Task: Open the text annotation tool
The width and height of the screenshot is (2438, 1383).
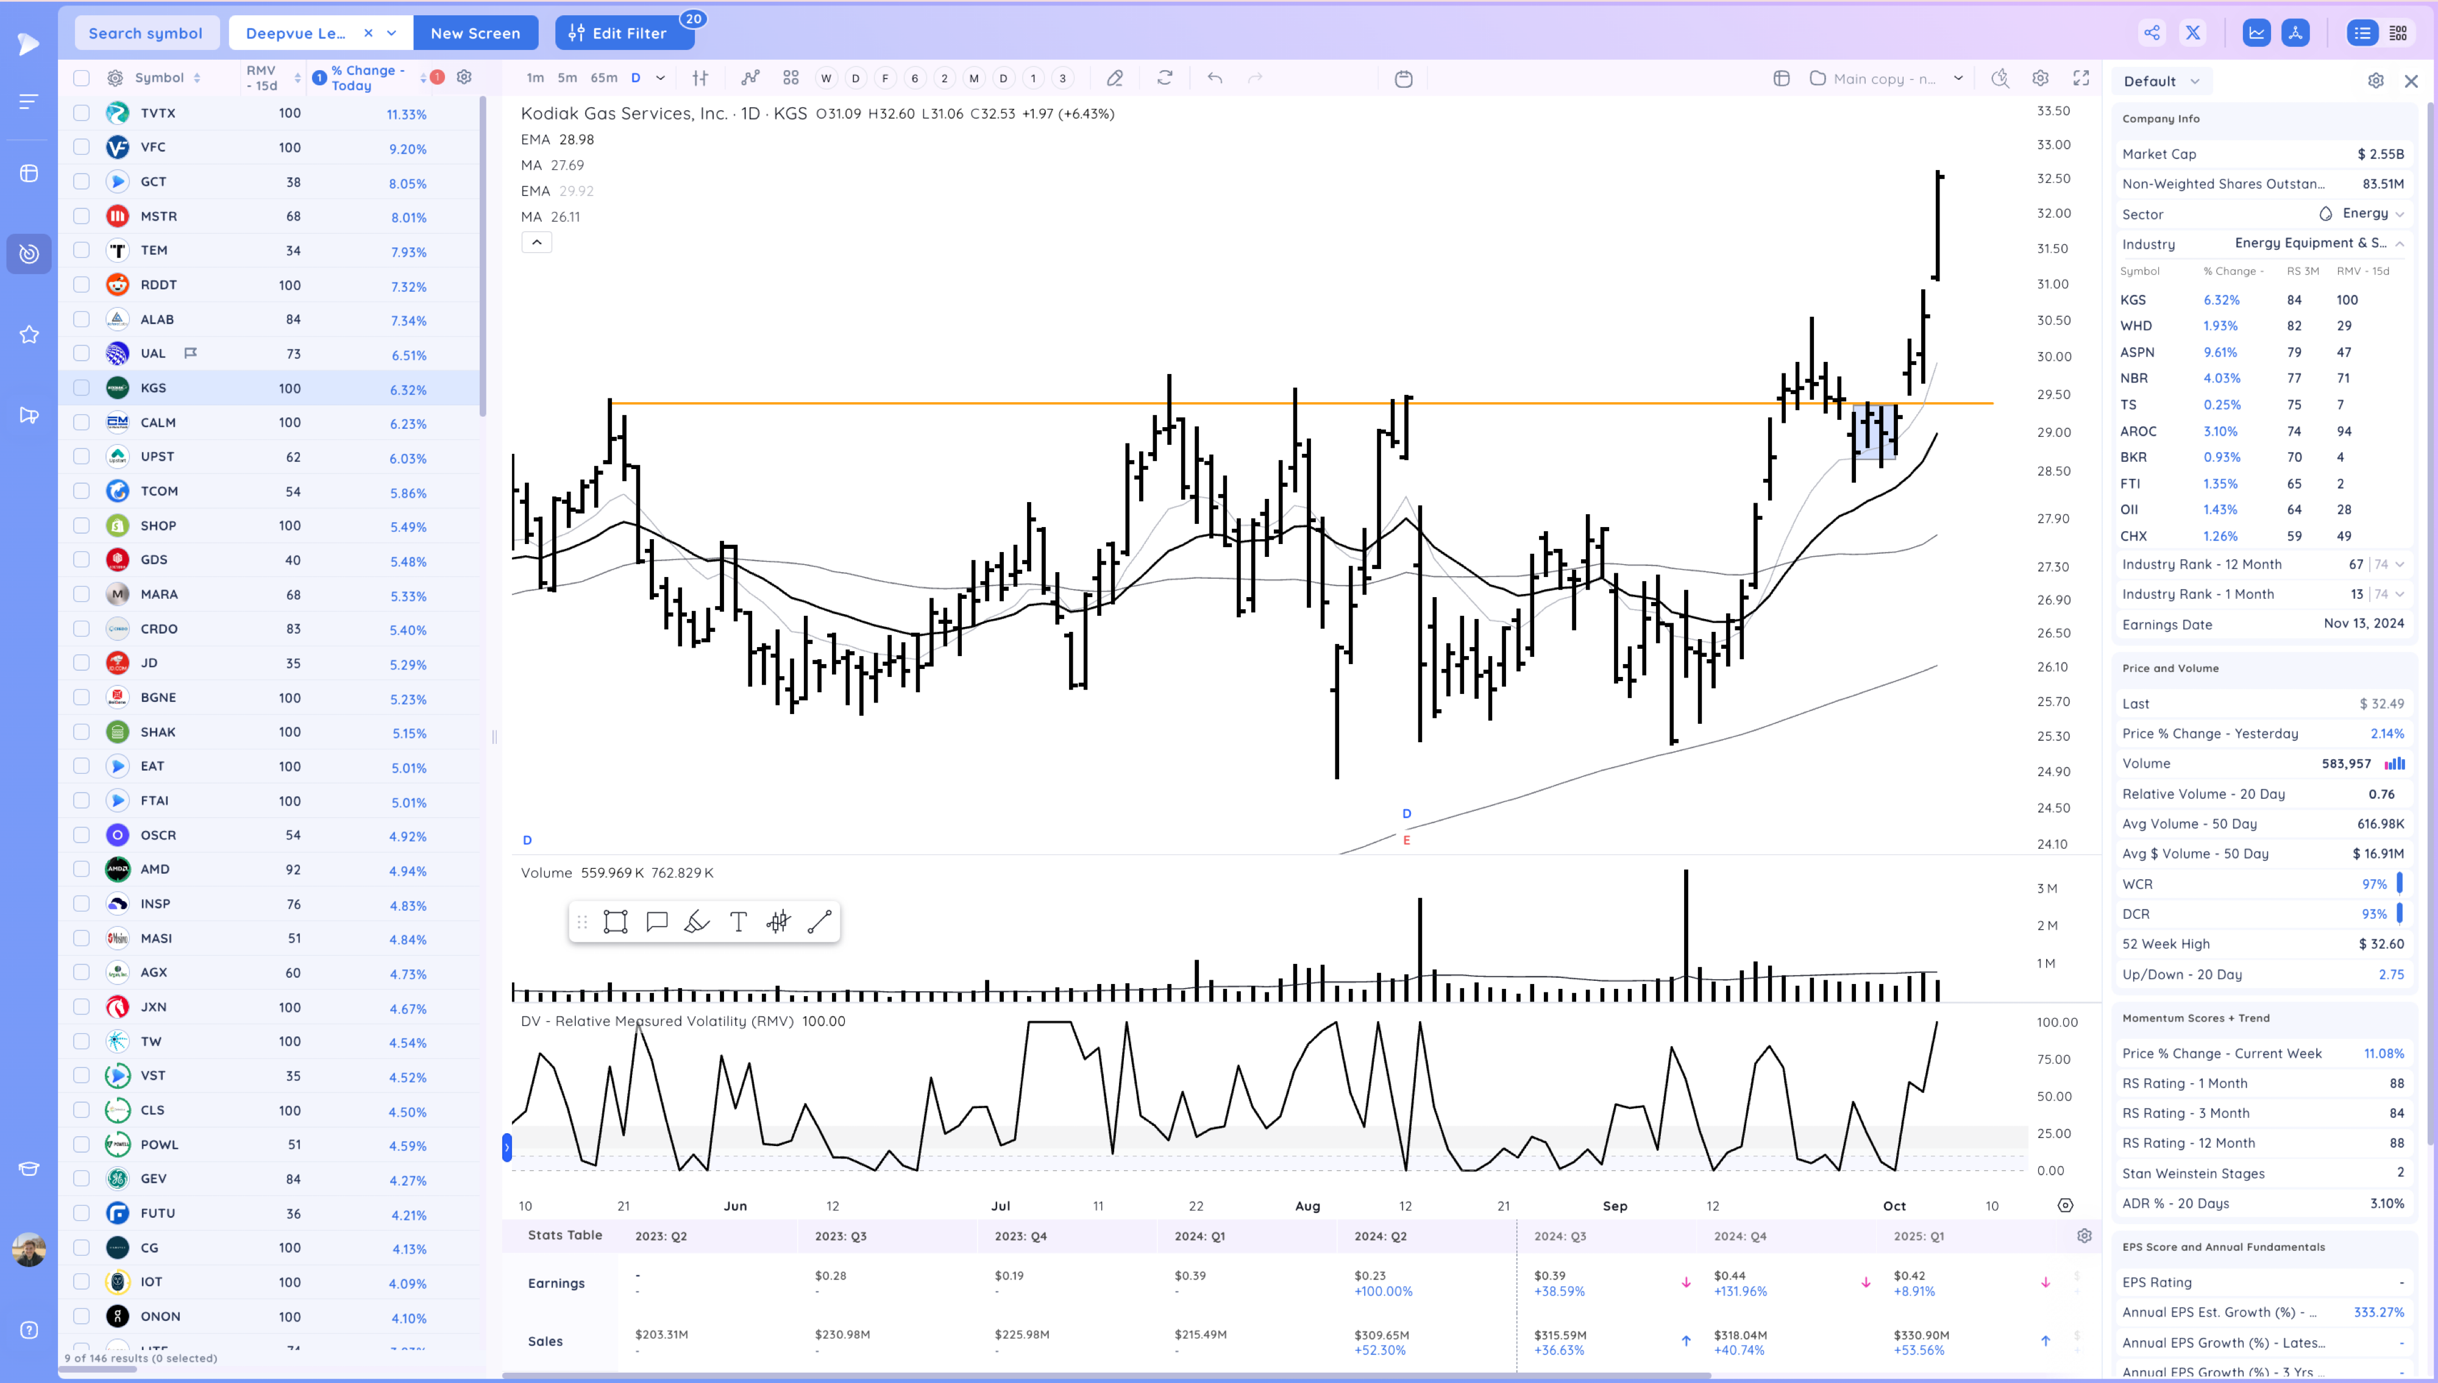Action: 738,921
